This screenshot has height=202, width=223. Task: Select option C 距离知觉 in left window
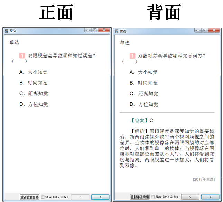[x=34, y=93]
